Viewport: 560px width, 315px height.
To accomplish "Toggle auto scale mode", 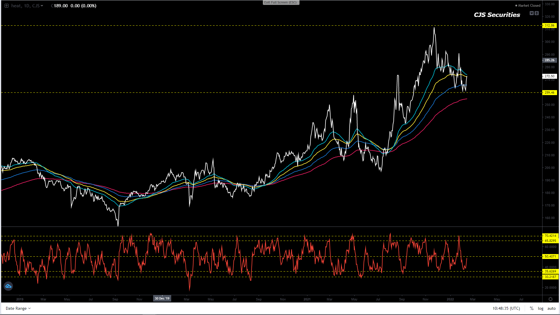I will click(551, 308).
